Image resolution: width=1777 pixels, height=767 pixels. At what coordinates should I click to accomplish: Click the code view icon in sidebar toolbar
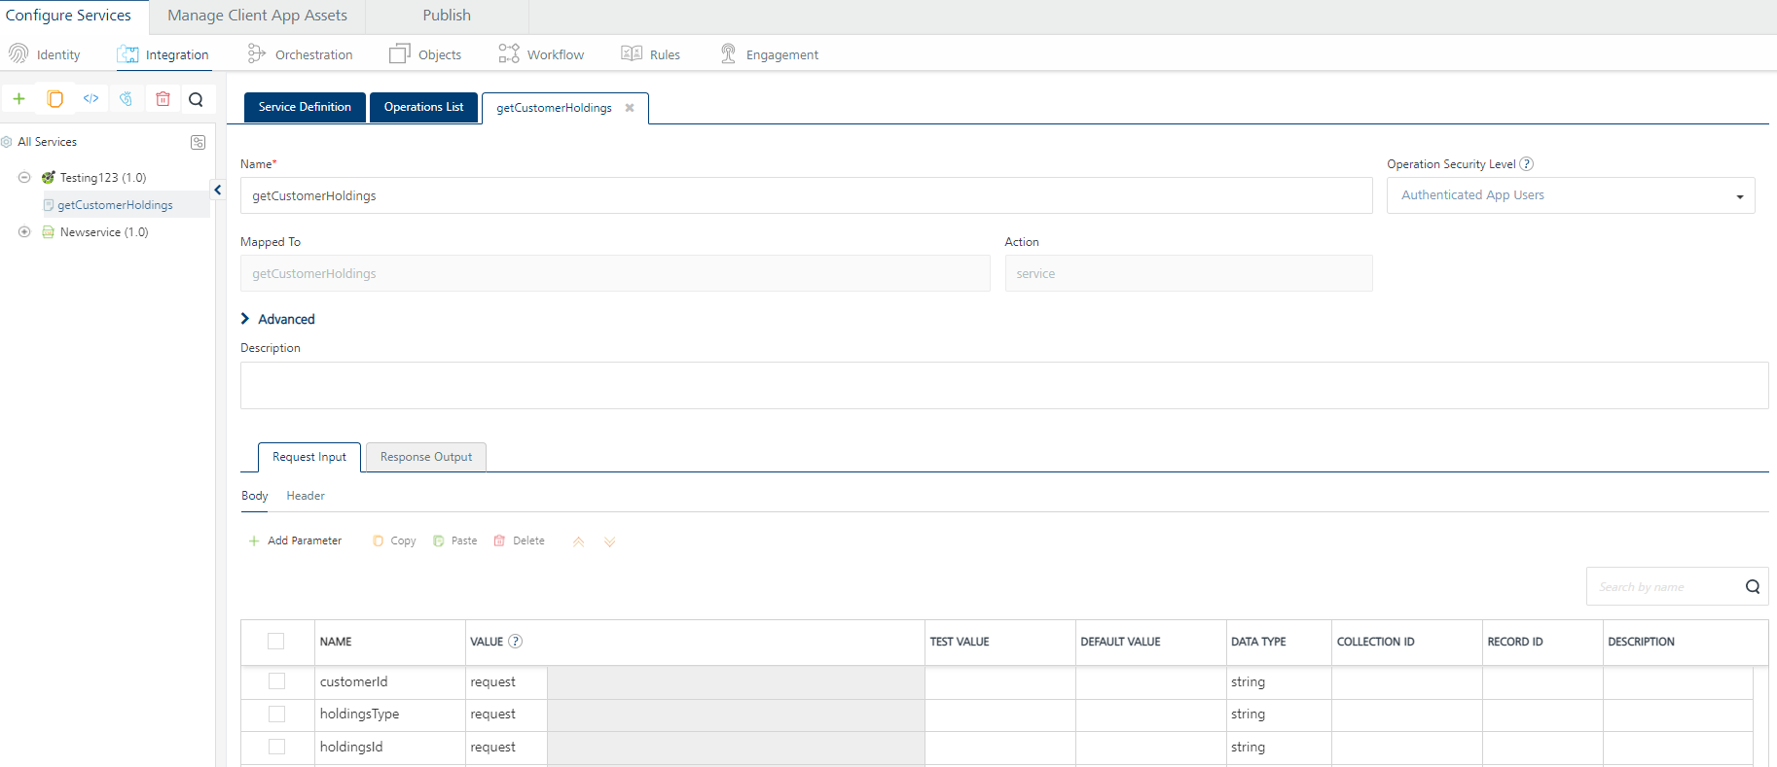[91, 98]
